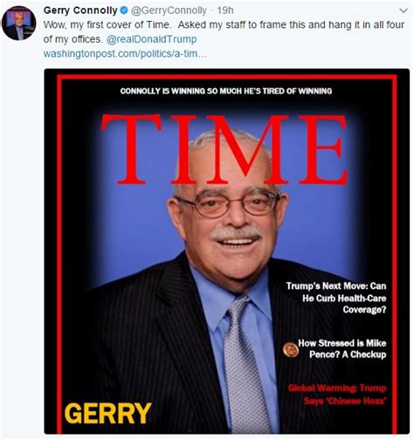Open the tweet options chevron dropdown
The image size is (414, 440).
404,10
